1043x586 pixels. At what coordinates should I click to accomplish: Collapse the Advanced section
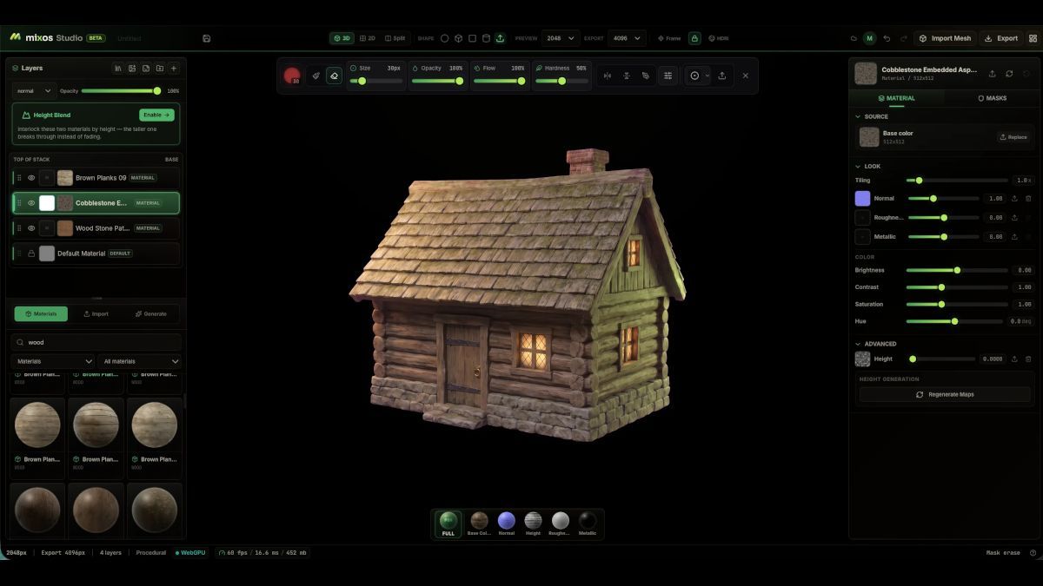tap(875, 344)
